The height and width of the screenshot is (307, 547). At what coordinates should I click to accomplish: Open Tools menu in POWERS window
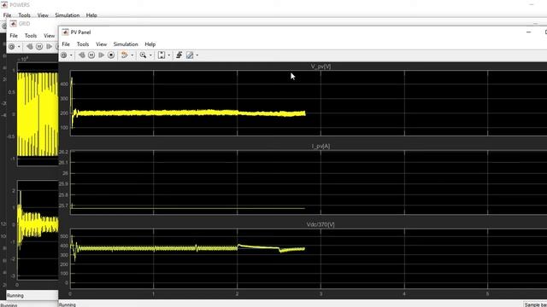click(x=24, y=15)
